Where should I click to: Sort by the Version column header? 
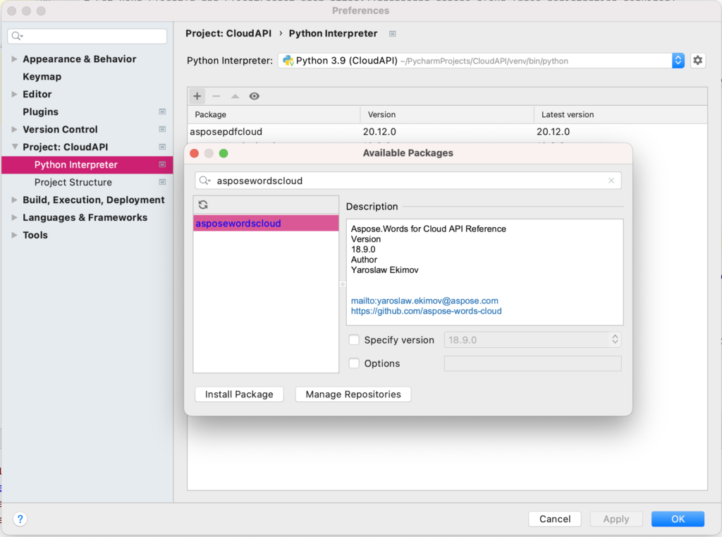click(447, 114)
